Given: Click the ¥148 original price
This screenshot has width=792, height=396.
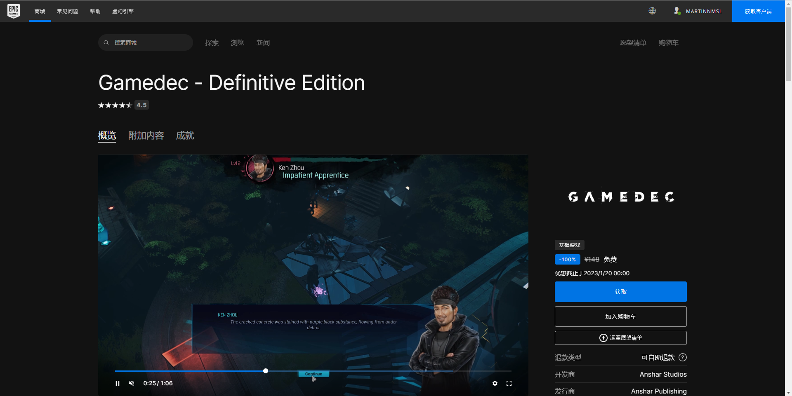Looking at the screenshot, I should pyautogui.click(x=592, y=260).
